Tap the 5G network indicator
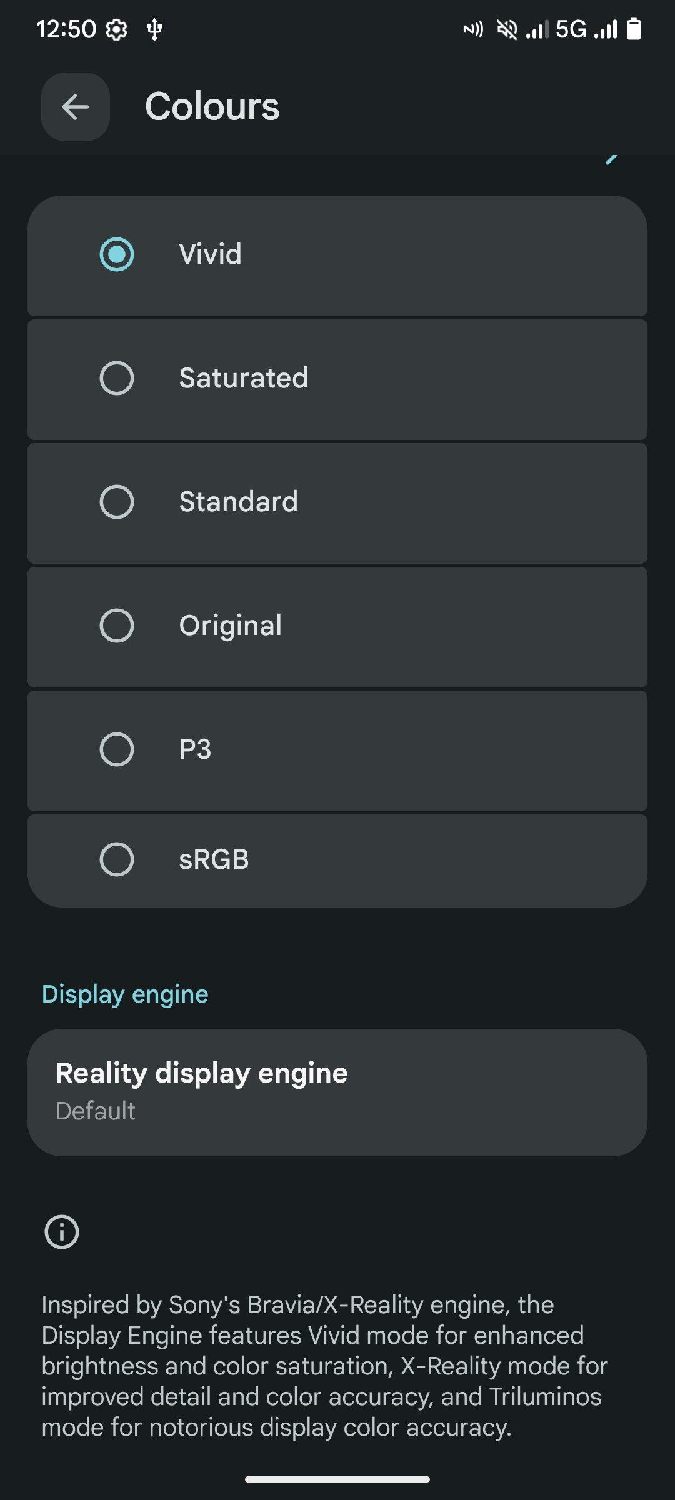Screen dimensions: 675x1500 [571, 29]
